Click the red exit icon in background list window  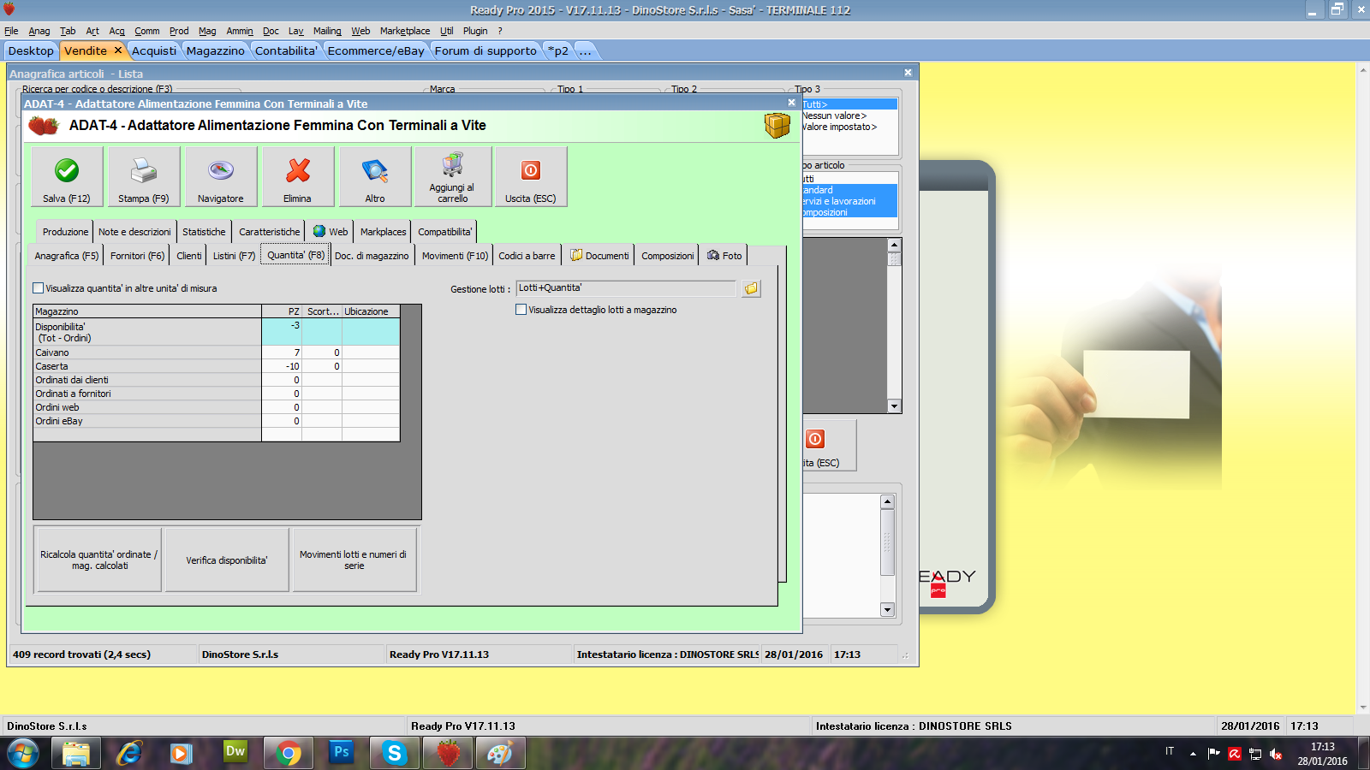815,439
